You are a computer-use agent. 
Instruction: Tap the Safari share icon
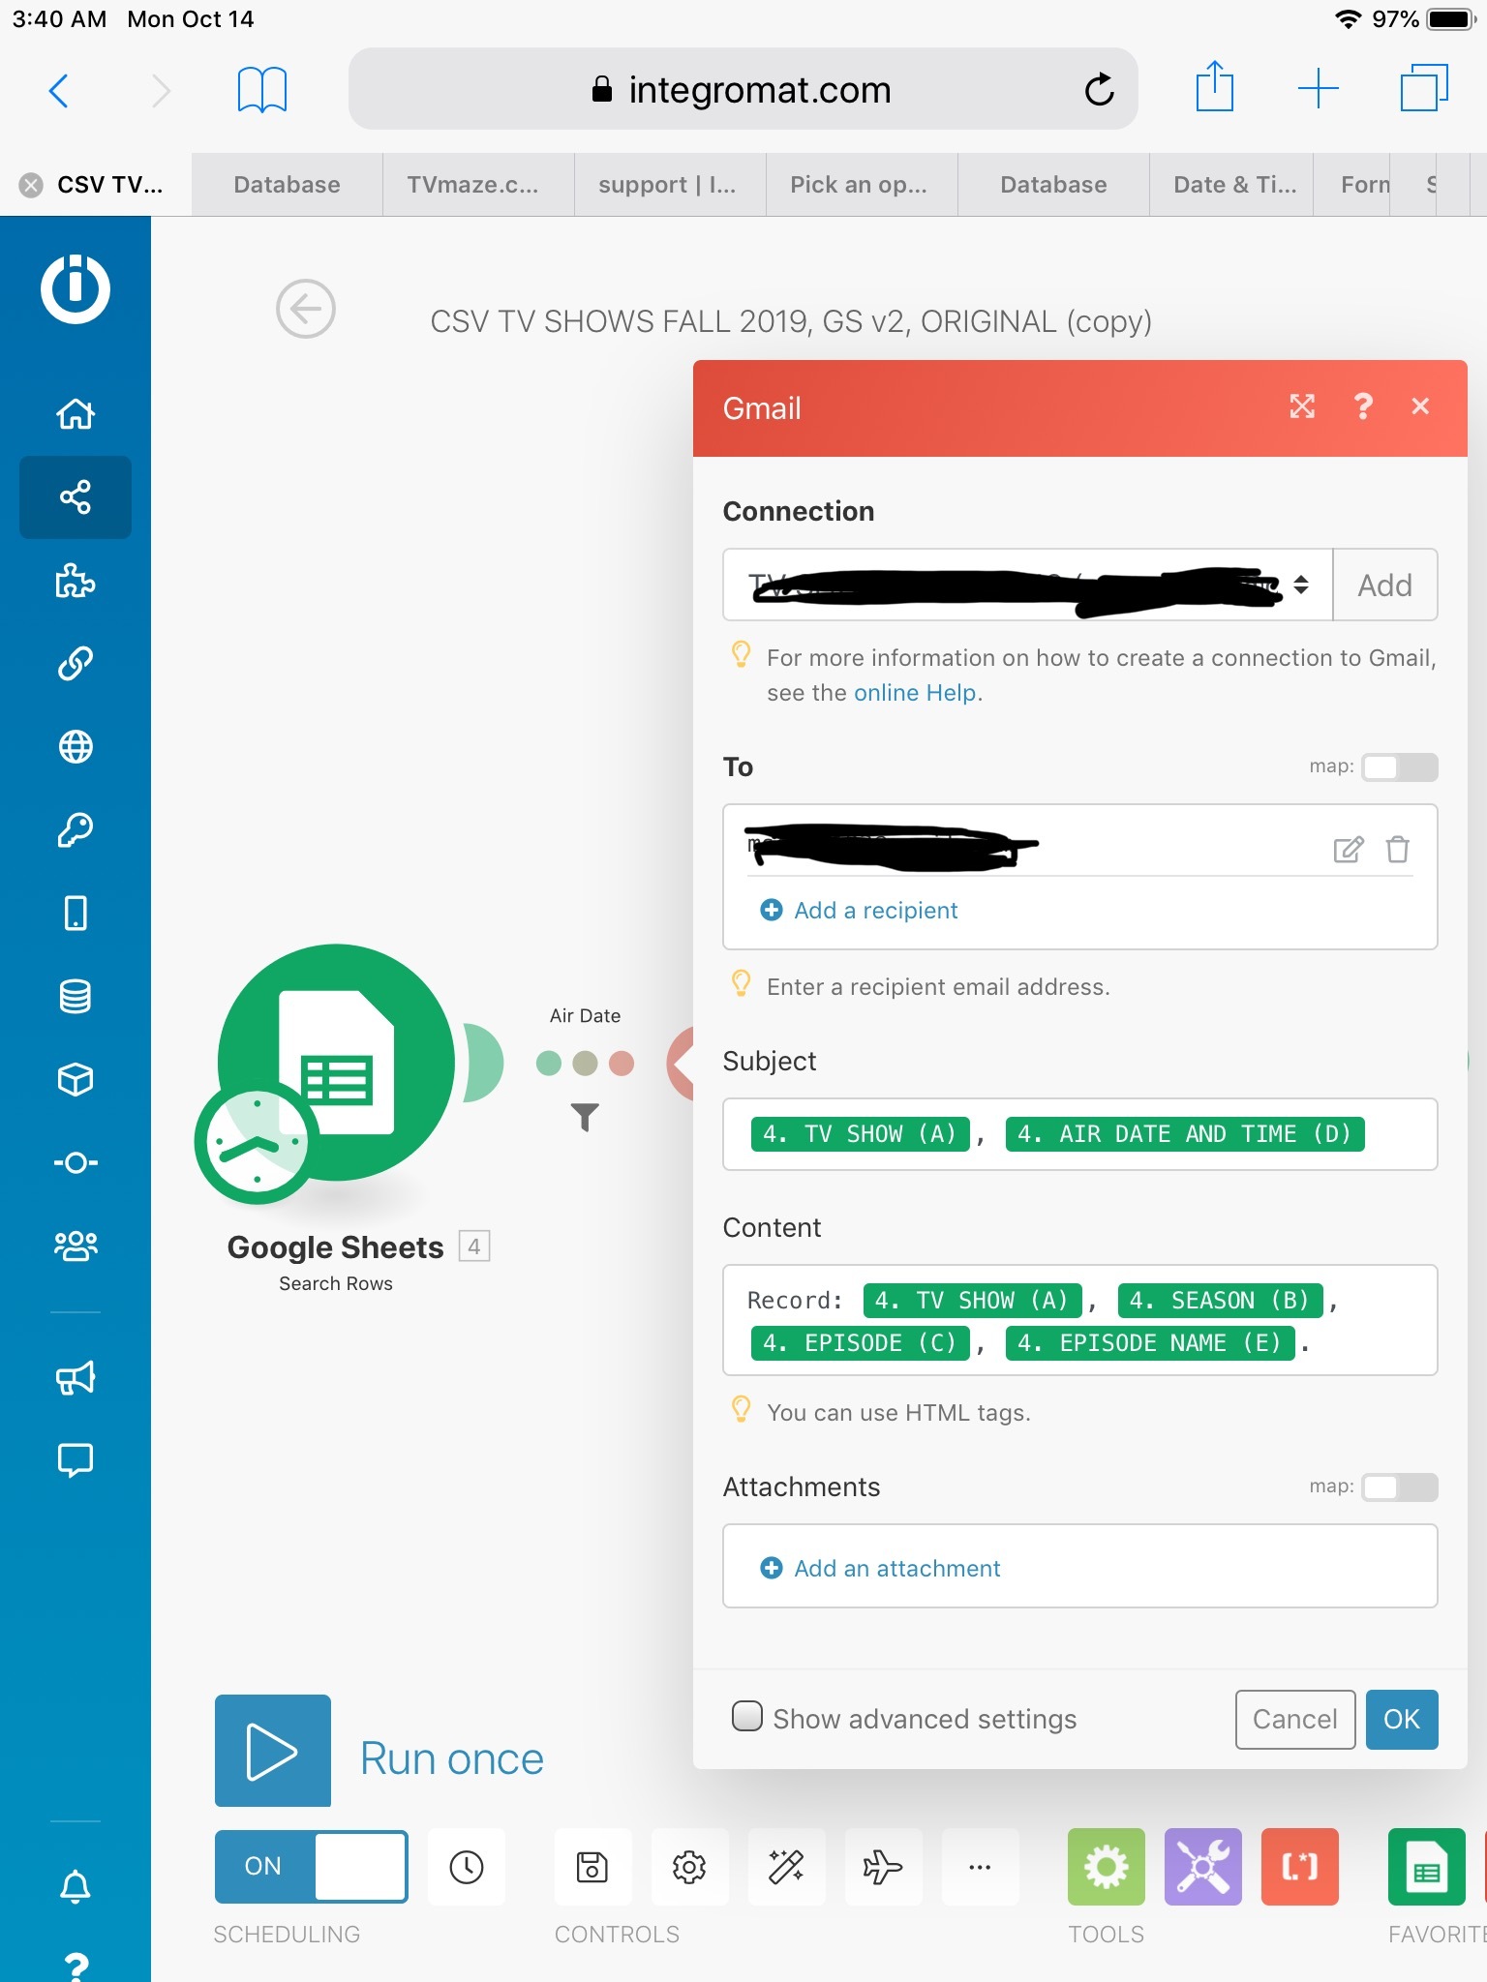pos(1214,87)
